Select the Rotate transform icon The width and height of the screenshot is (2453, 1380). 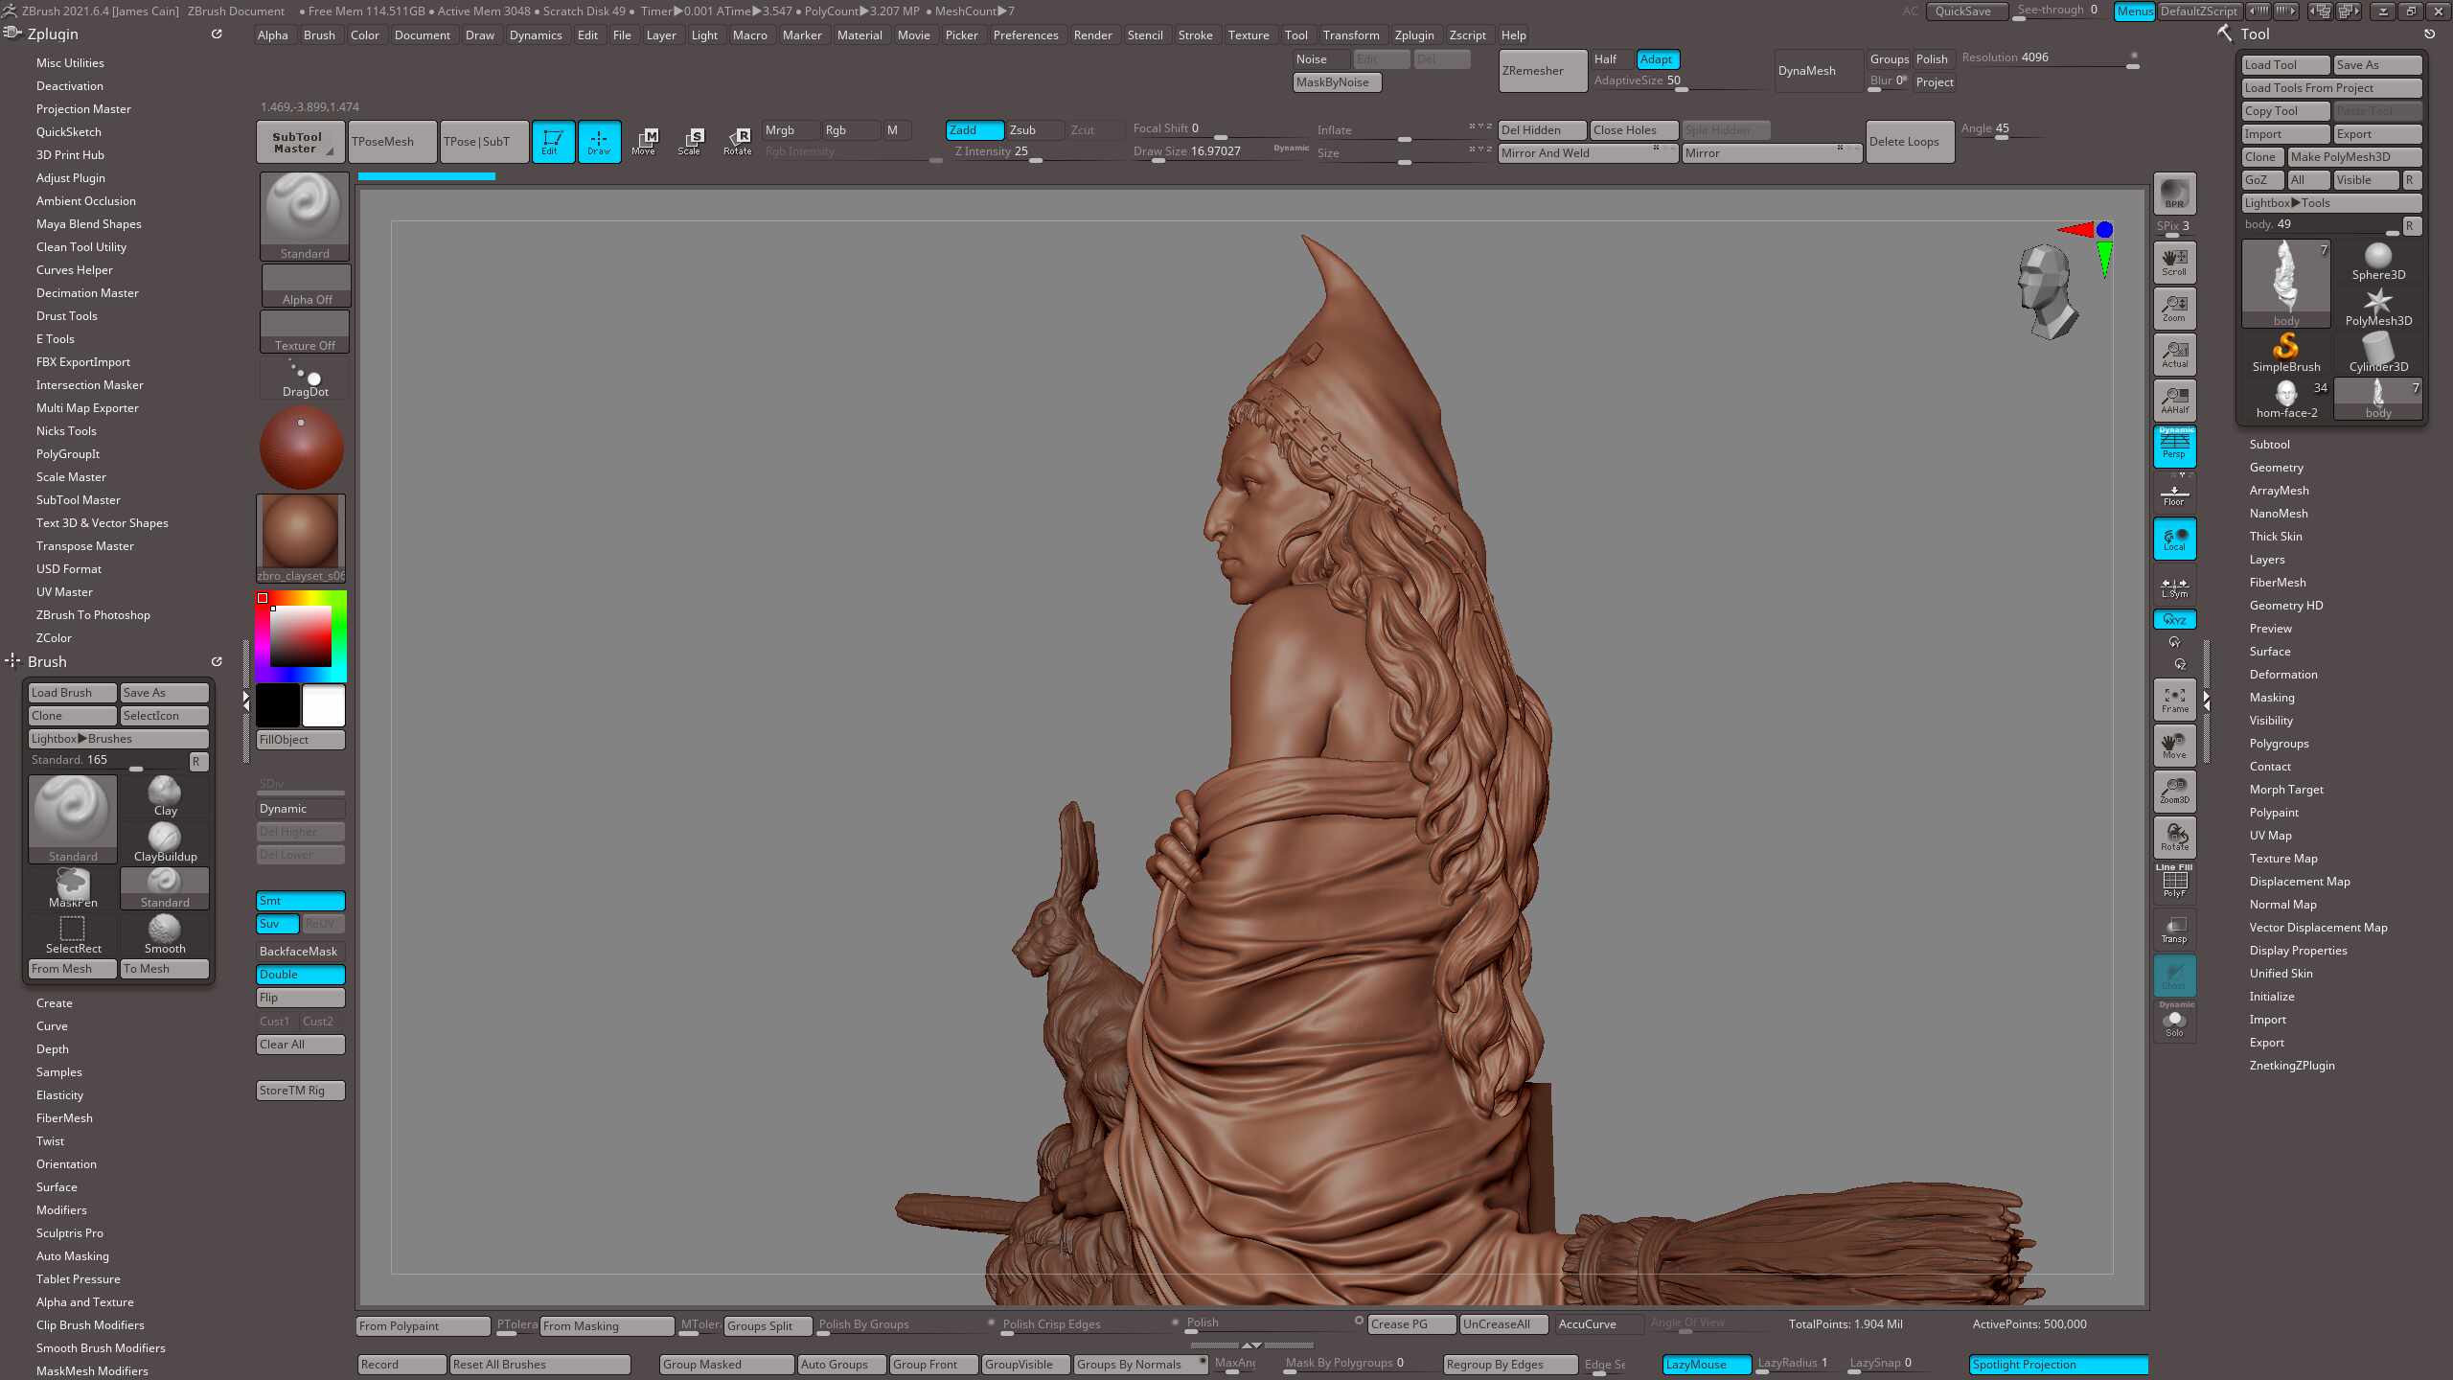(737, 141)
